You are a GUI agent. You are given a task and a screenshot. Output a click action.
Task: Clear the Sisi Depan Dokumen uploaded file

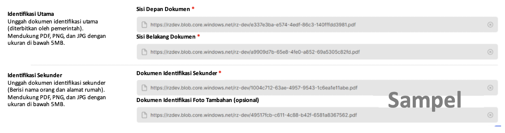(x=490, y=25)
